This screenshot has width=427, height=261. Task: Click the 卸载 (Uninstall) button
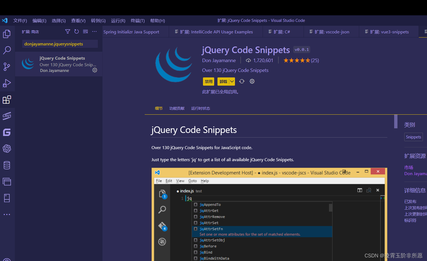tap(223, 81)
